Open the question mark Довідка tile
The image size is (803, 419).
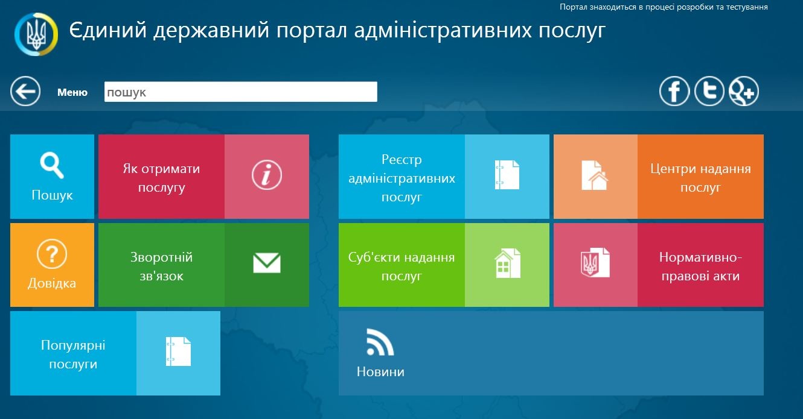click(x=52, y=265)
